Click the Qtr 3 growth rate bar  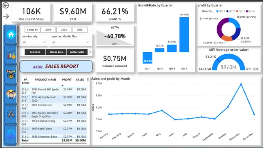(172, 48)
